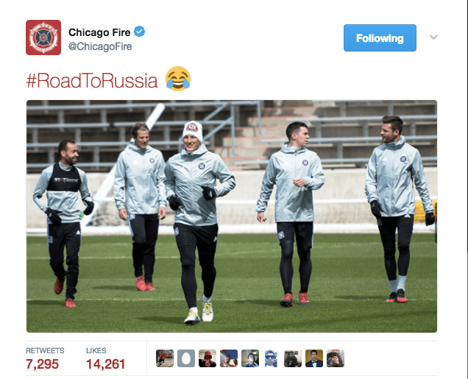The image size is (468, 379).
Task: Open the avatar of man in tuxedo and bow tie
Action: 314,358
